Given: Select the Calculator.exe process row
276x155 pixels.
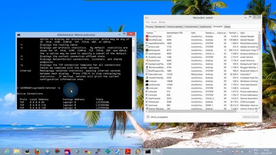Looking at the screenshot, I should pyautogui.click(x=202, y=74).
